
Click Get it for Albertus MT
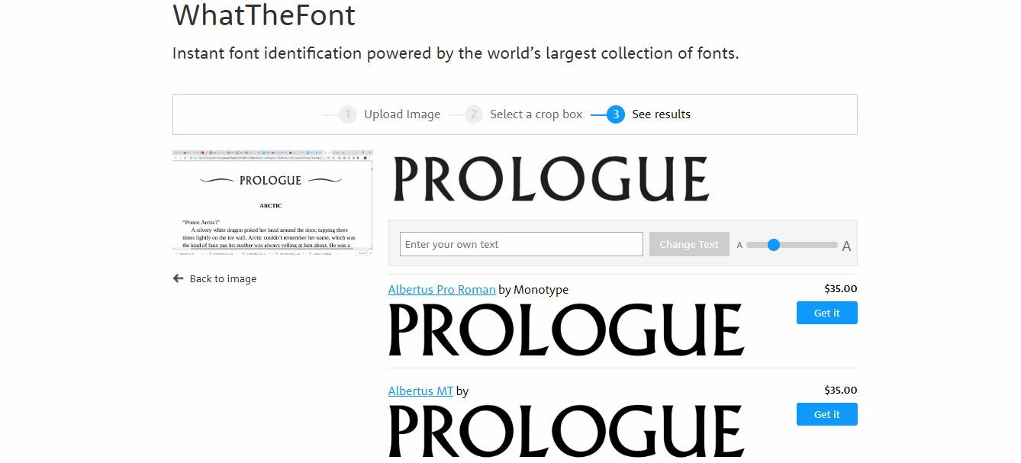[826, 414]
